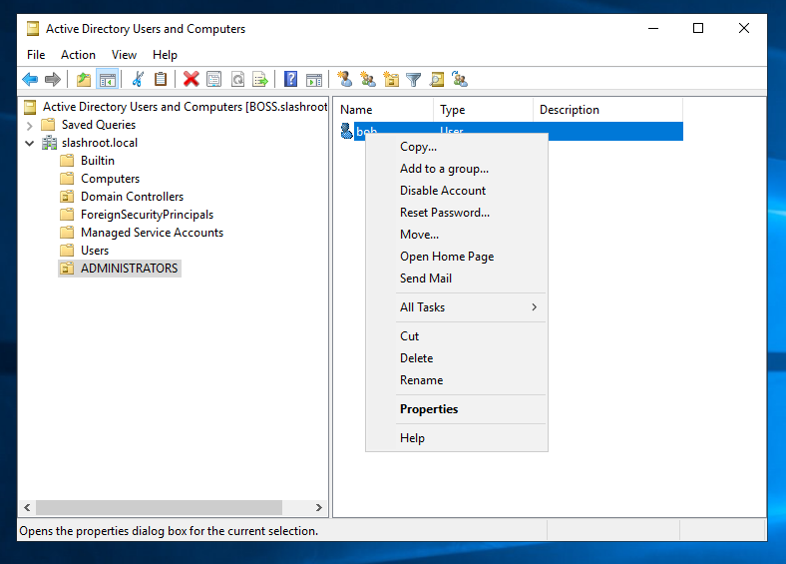Click the create new group toolbar icon
Screen dimensions: 786x564
(368, 80)
